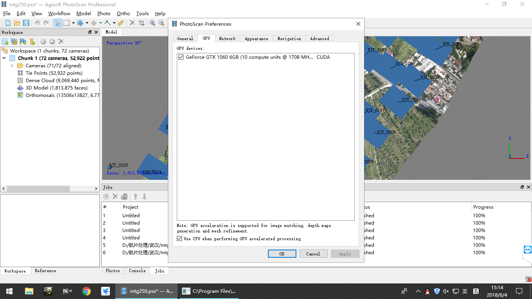Viewport: 532px width, 299px height.
Task: Click the Redo arrow in toolbar
Action: (x=46, y=23)
